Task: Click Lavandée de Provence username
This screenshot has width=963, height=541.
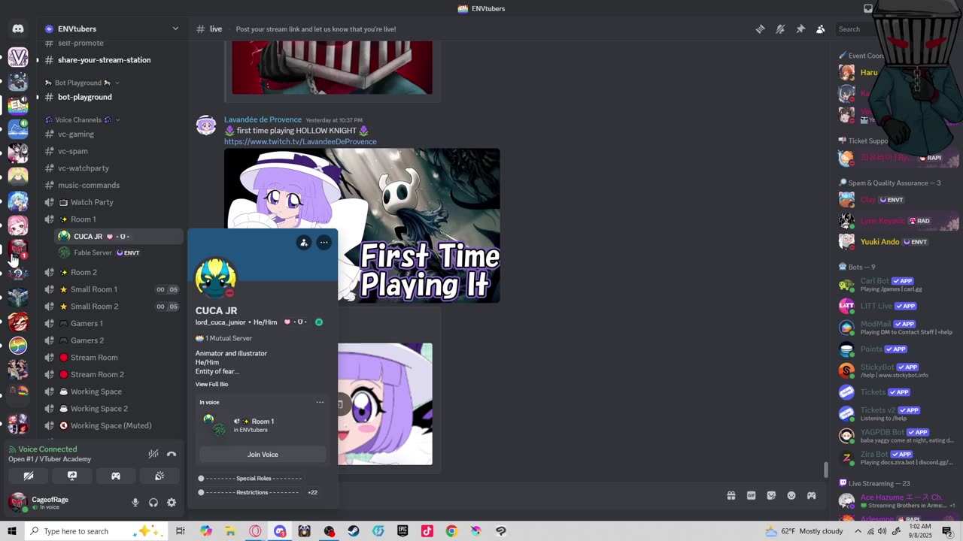Action: pyautogui.click(x=263, y=119)
